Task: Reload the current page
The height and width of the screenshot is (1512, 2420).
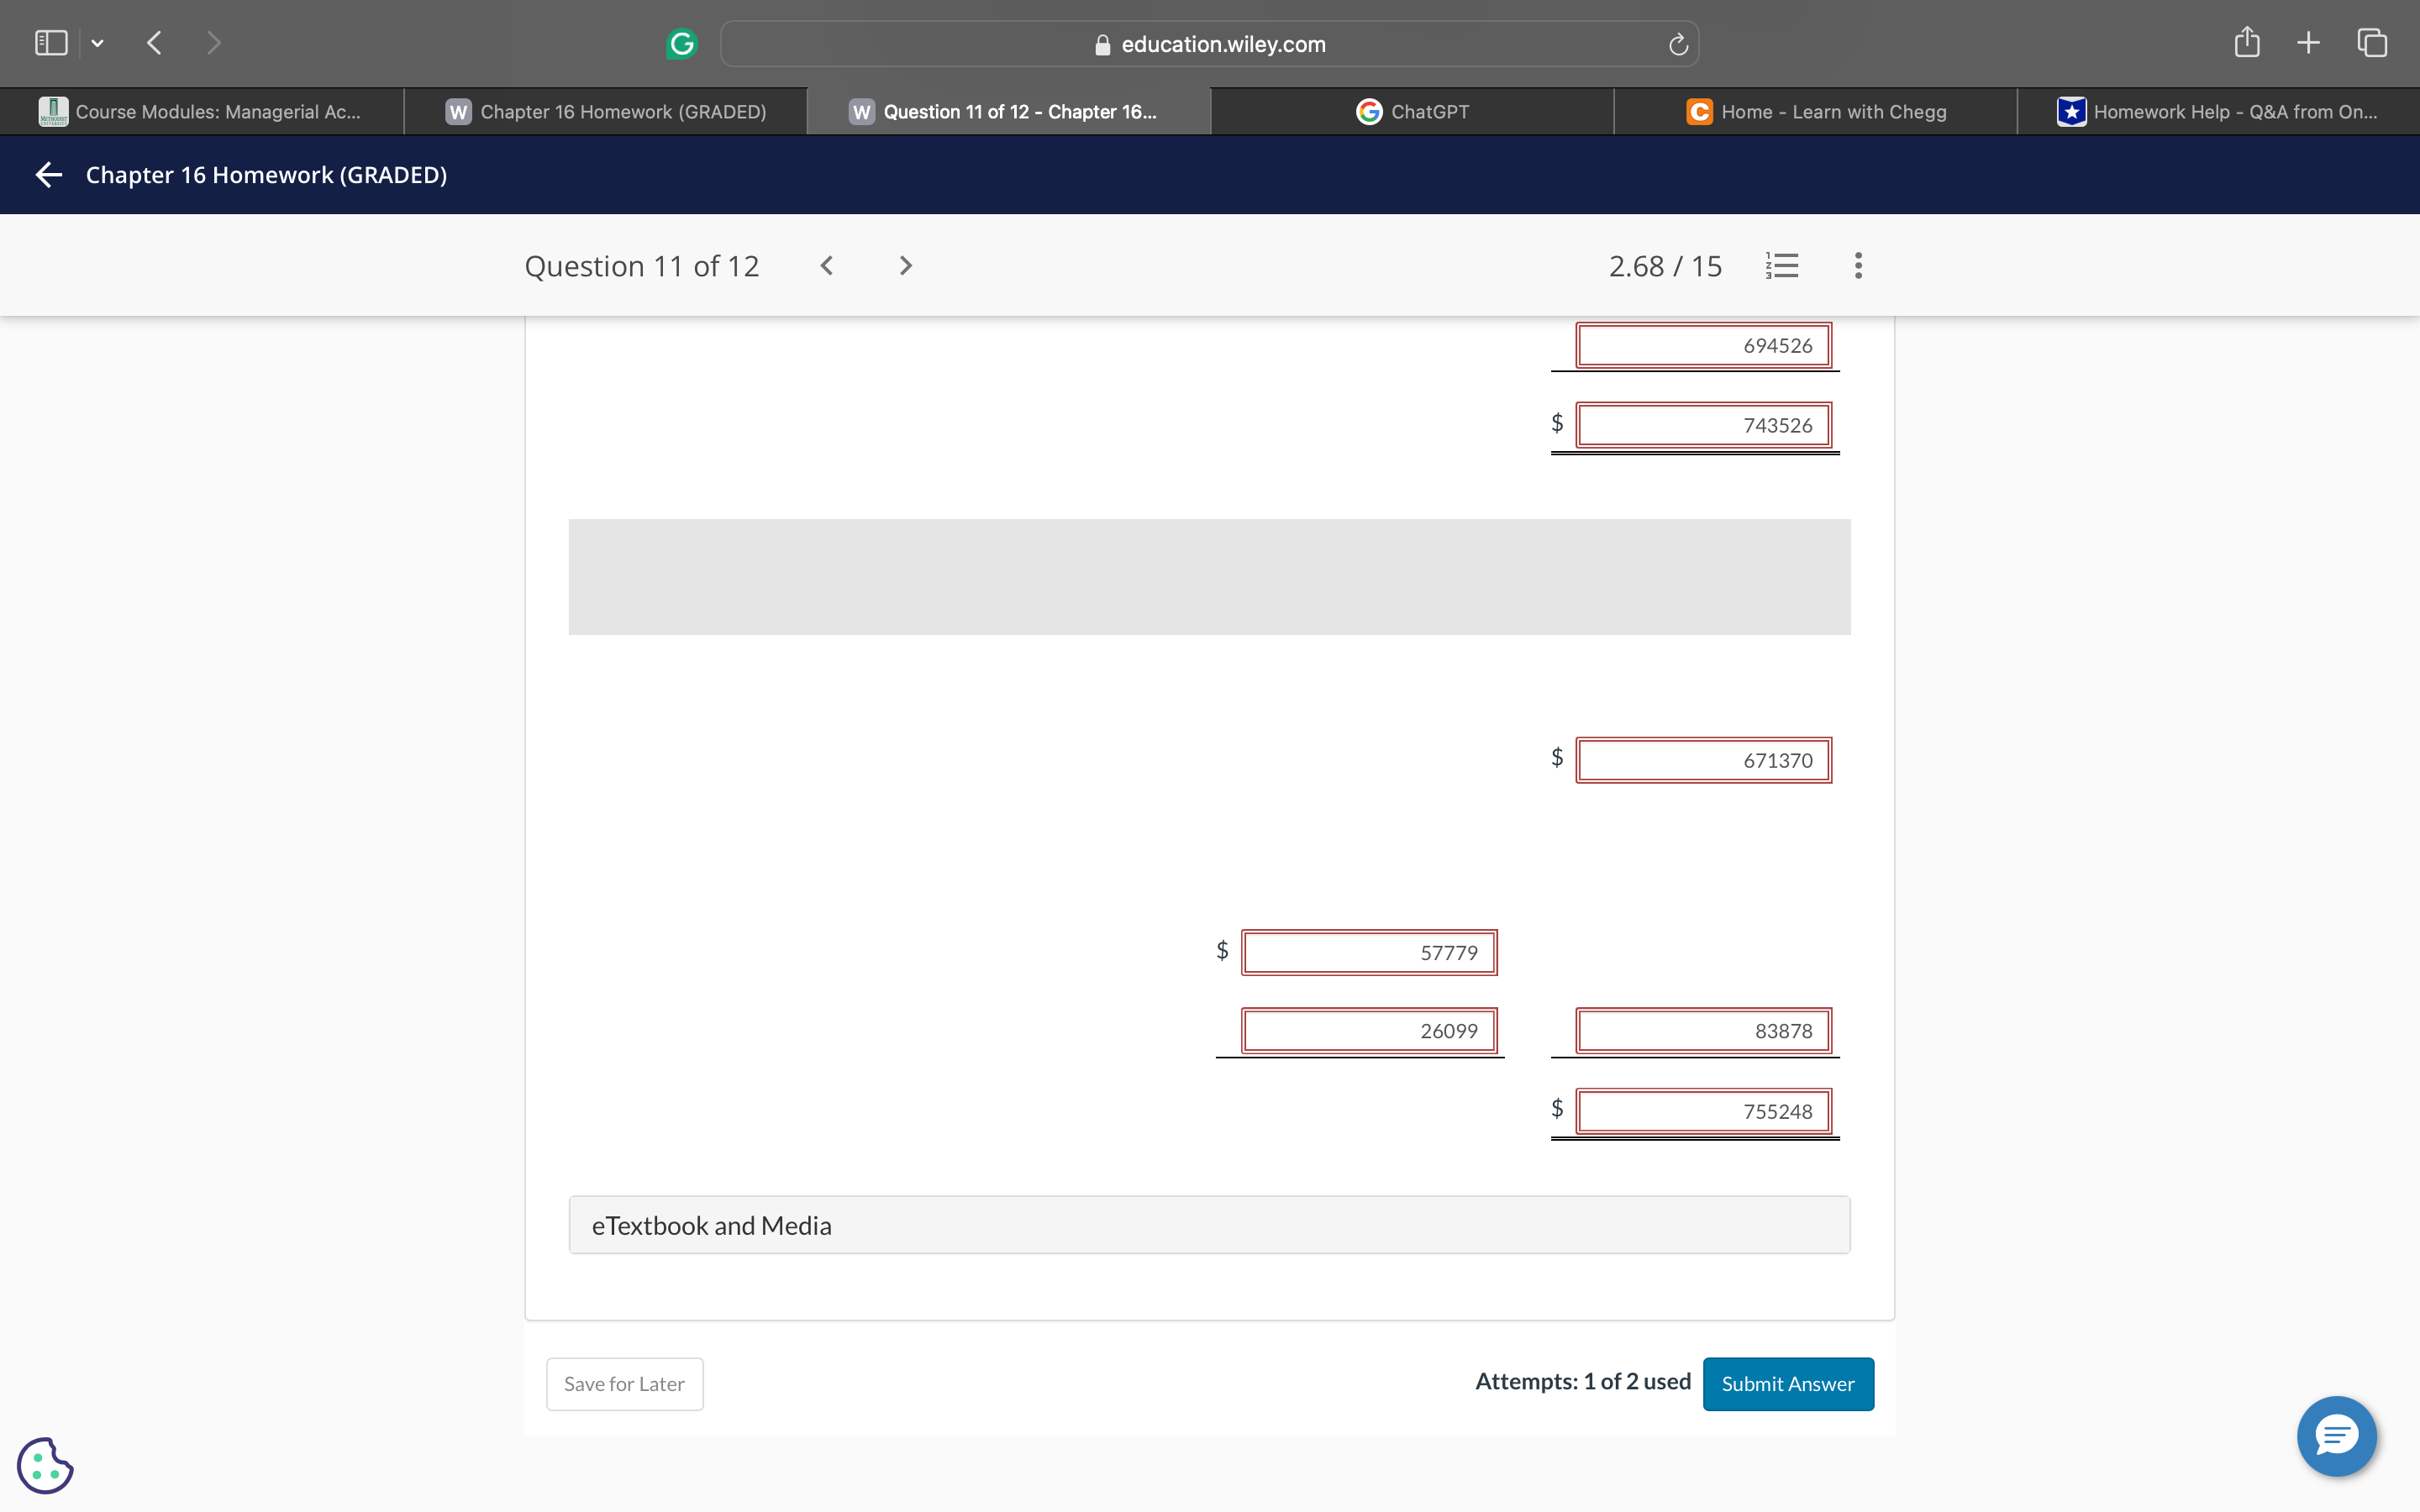Action: [x=1676, y=43]
